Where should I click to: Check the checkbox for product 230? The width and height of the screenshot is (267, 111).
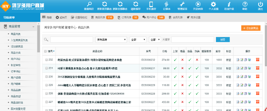[47, 77]
